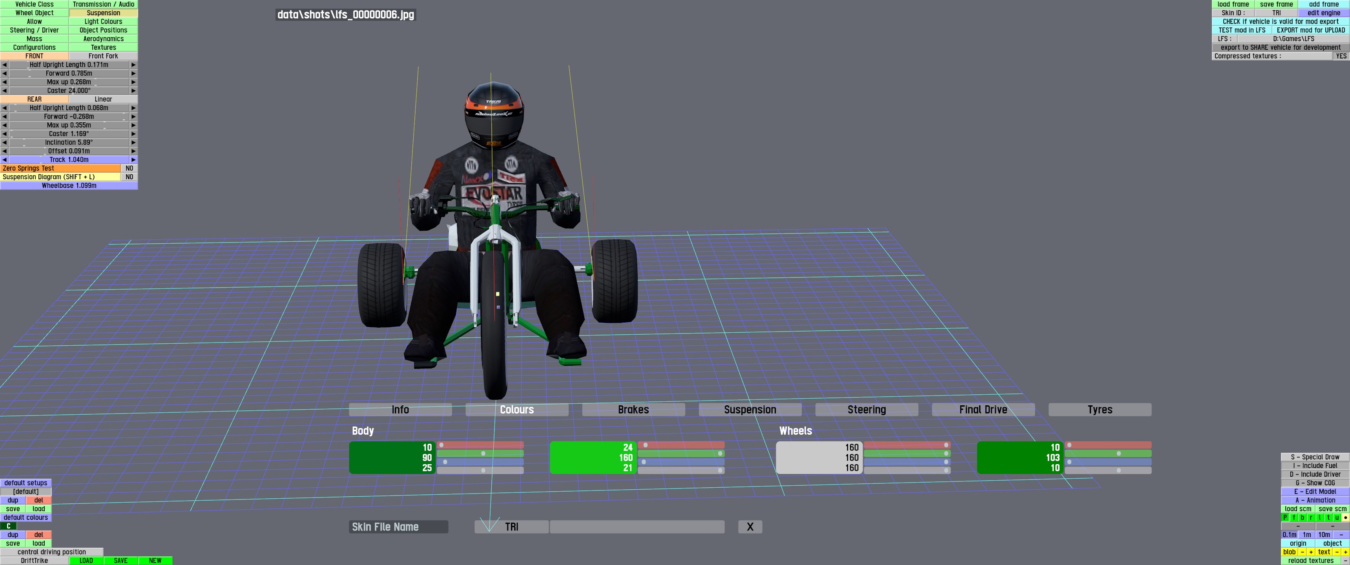Click the text minus button
This screenshot has width=1350, height=565.
tap(1337, 552)
